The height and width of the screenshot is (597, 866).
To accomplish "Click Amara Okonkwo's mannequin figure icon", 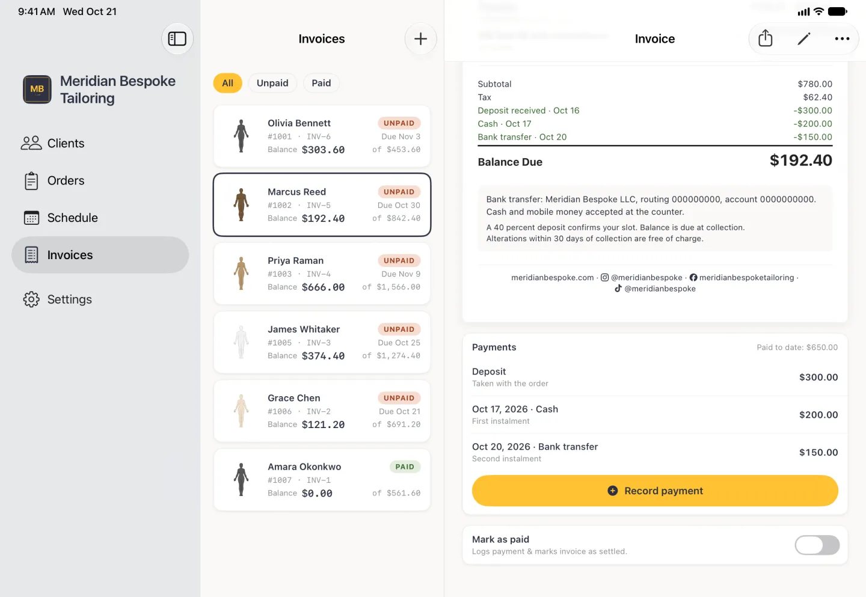I will (x=241, y=480).
